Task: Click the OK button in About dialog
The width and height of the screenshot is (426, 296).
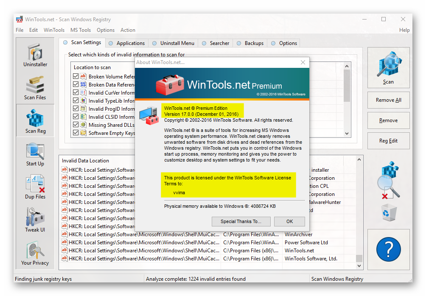Action: [x=289, y=221]
